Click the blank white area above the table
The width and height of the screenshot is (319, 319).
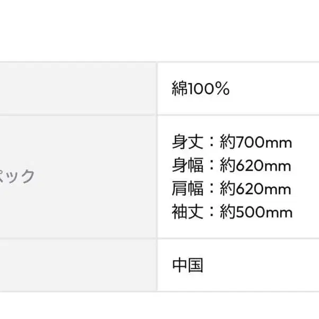click(x=159, y=29)
